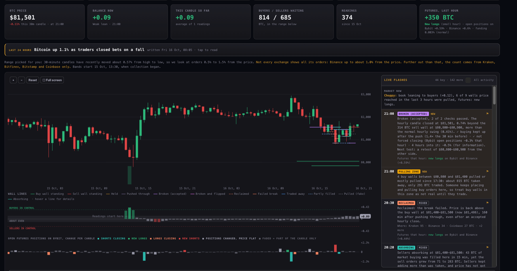Open THIS CANDLE SO FAR card
This screenshot has width=517, height=271.
[x=211, y=22]
